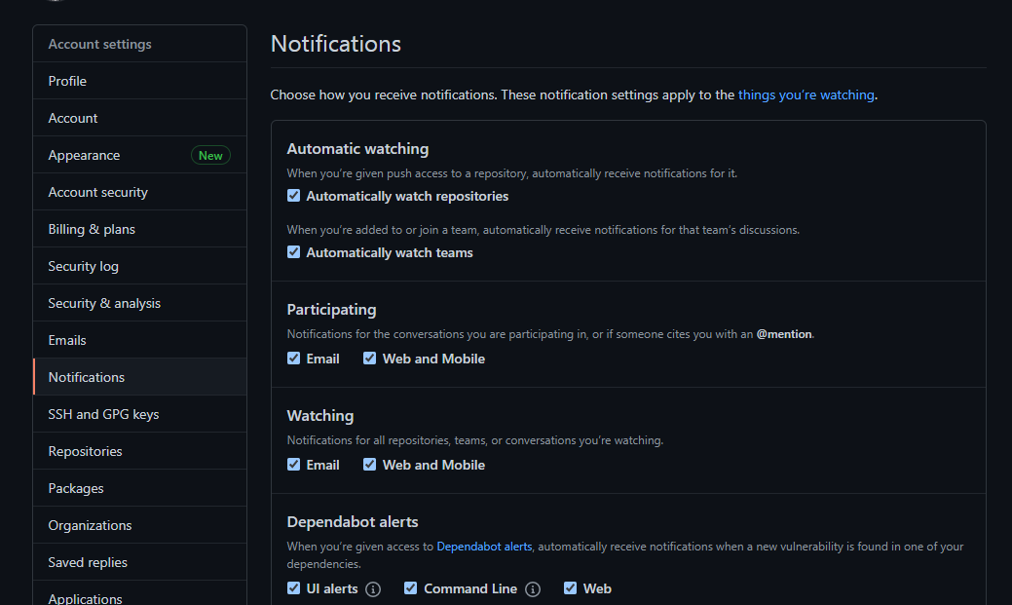Open the Dependabot alerts link
The width and height of the screenshot is (1012, 605).
coord(484,547)
